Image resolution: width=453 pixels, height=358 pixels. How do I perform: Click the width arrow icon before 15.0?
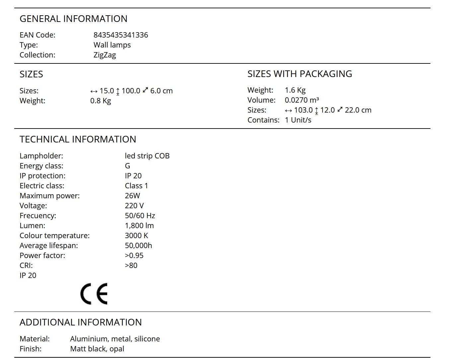pyautogui.click(x=94, y=91)
